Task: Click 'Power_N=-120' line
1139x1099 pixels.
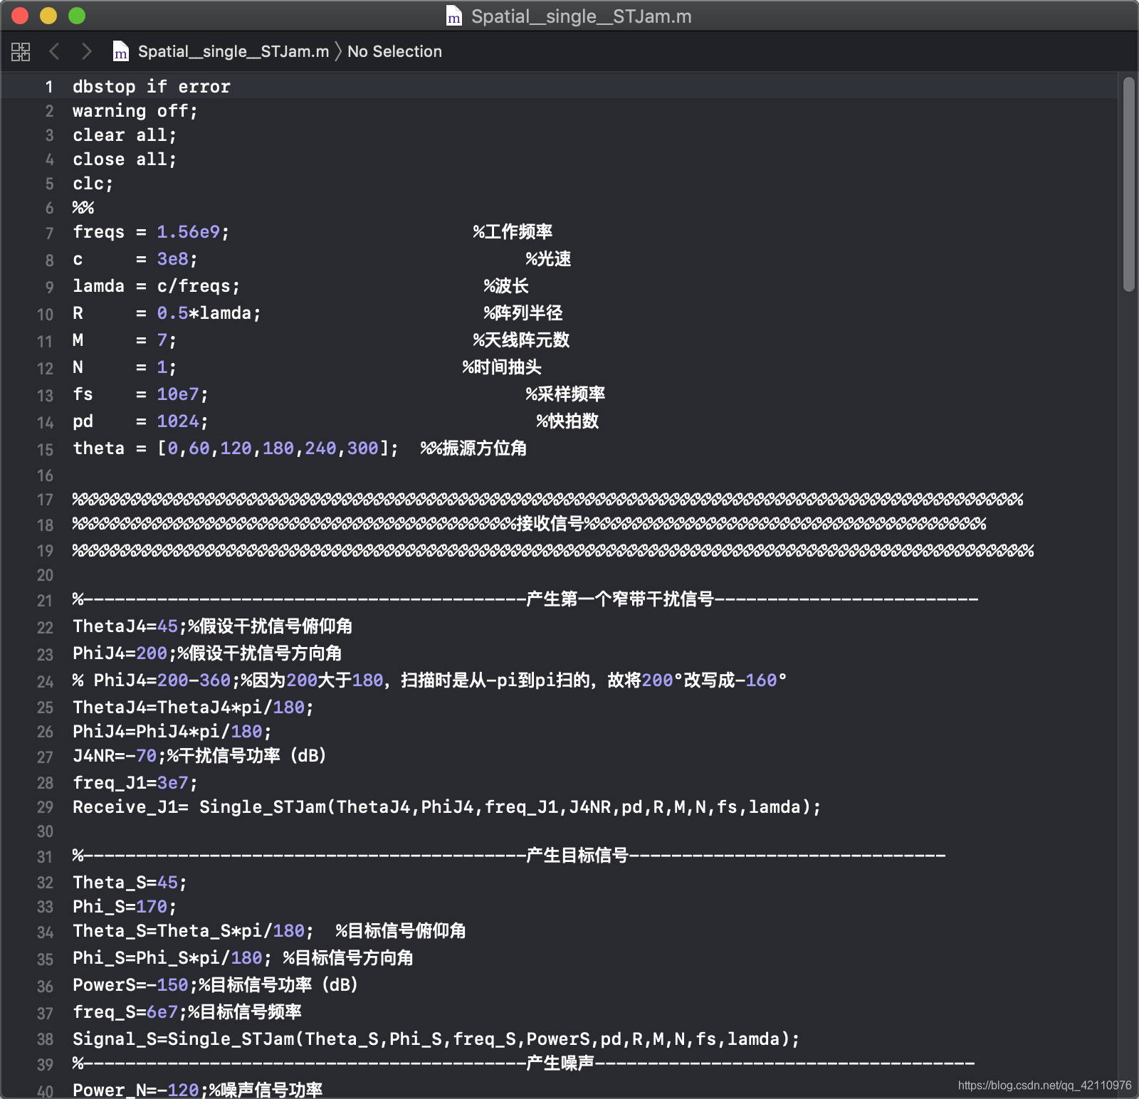Action: point(197,1089)
